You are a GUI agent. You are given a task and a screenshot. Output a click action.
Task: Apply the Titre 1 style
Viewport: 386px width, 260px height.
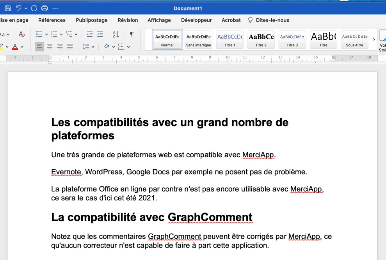click(x=229, y=40)
